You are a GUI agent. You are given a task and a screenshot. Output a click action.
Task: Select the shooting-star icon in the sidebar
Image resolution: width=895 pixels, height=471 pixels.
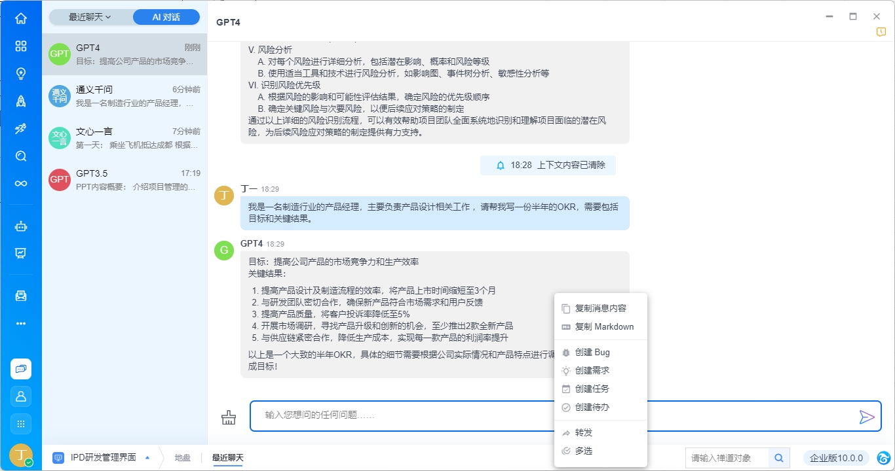tap(21, 128)
